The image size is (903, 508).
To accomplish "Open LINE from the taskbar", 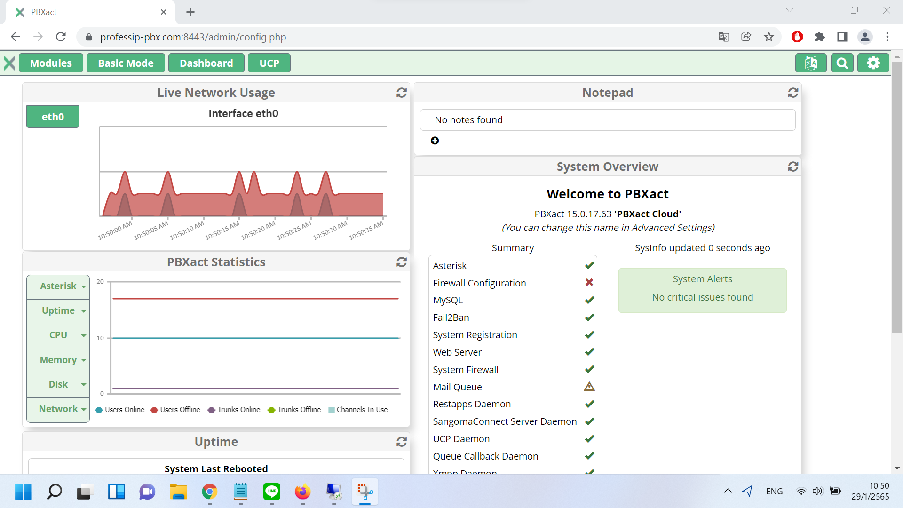I will [x=272, y=492].
